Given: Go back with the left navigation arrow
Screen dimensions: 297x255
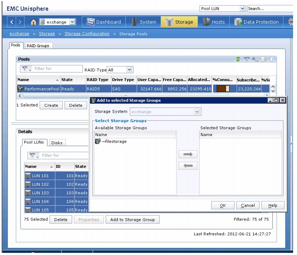Looking at the screenshot, I should [11, 22].
